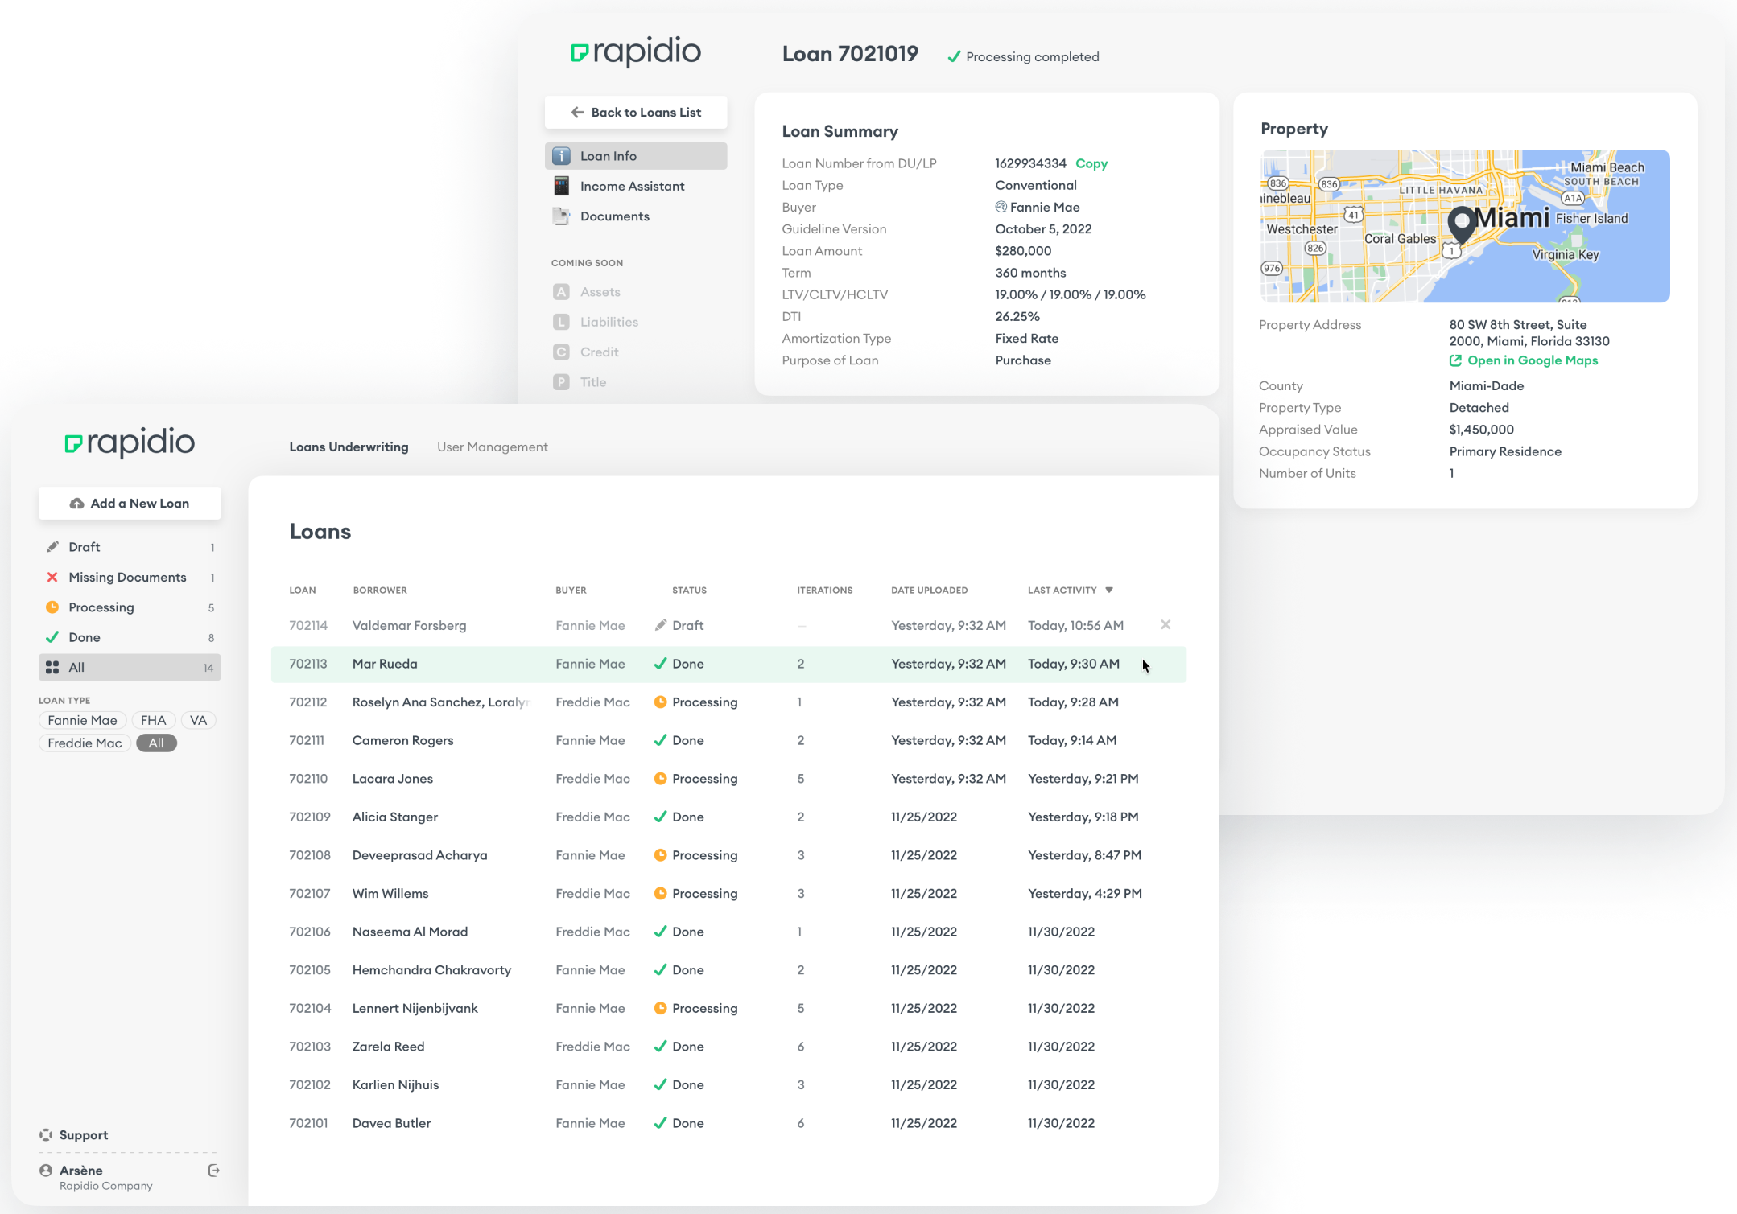The width and height of the screenshot is (1737, 1214).
Task: Click the Loan Info icon
Action: click(562, 156)
